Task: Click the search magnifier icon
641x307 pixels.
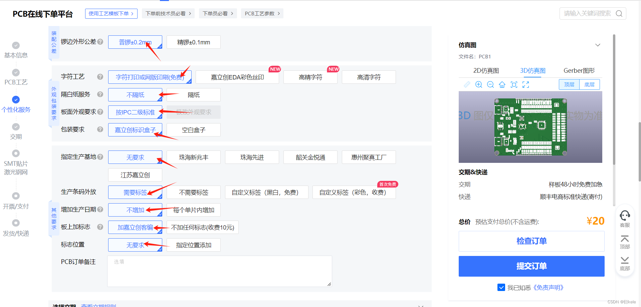Action: 619,13
